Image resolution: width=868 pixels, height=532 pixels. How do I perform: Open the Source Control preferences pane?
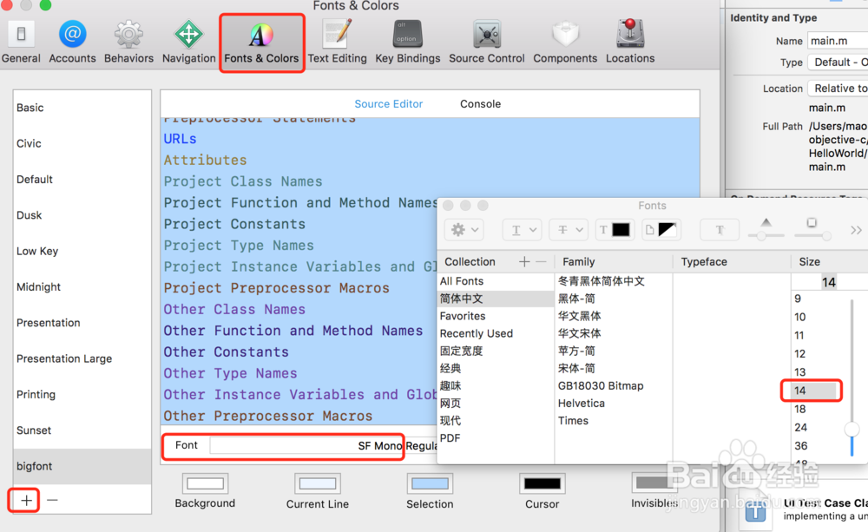pos(487,42)
